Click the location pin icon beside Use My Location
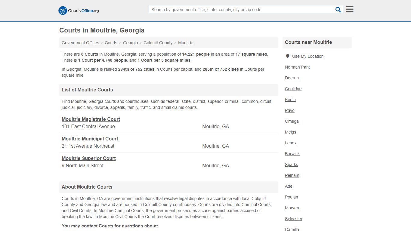Screen dimensions: 411x231 coord(288,56)
